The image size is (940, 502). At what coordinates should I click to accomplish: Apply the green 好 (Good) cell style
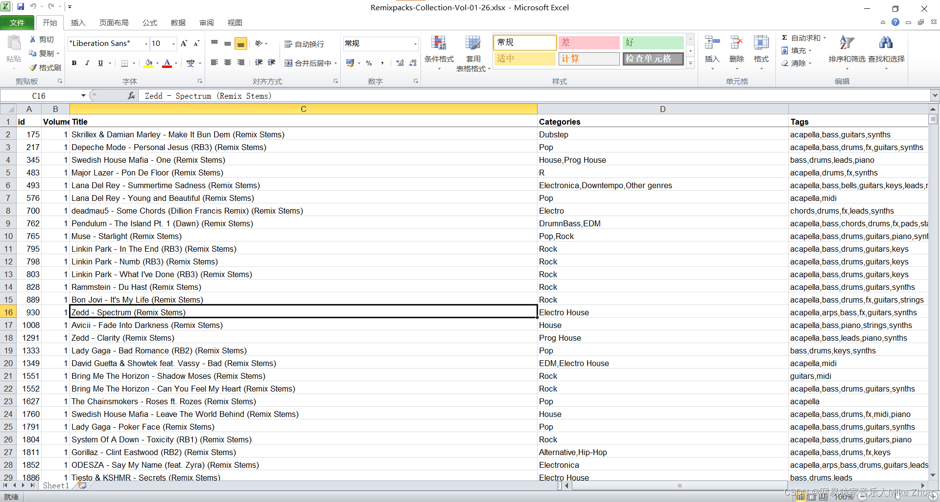pyautogui.click(x=653, y=43)
